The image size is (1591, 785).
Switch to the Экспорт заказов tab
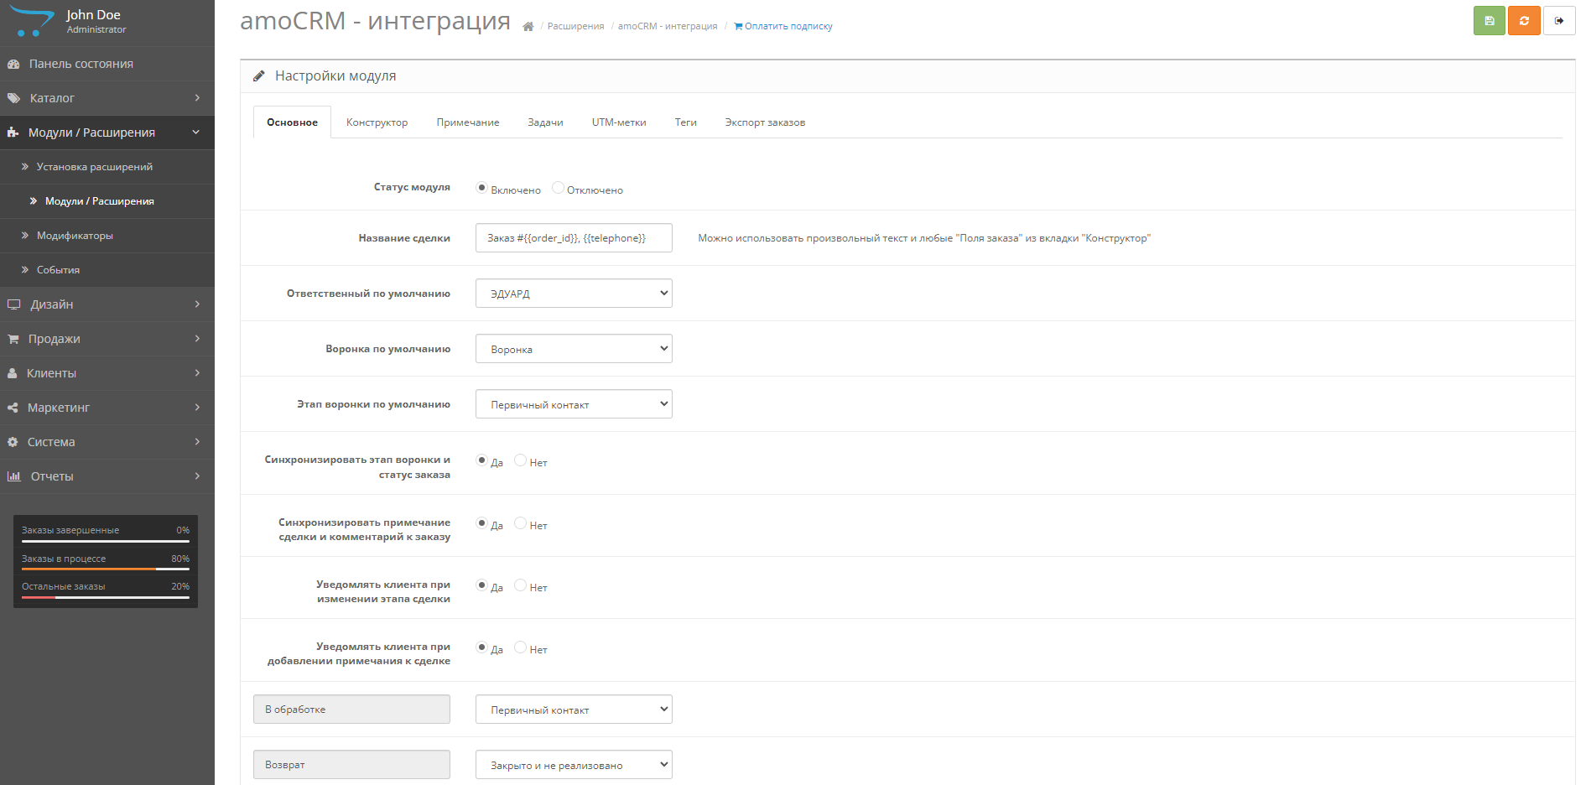[x=765, y=122]
